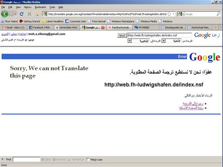Close the Google translate tab with red X
The height and width of the screenshot is (167, 223).
(103, 27)
